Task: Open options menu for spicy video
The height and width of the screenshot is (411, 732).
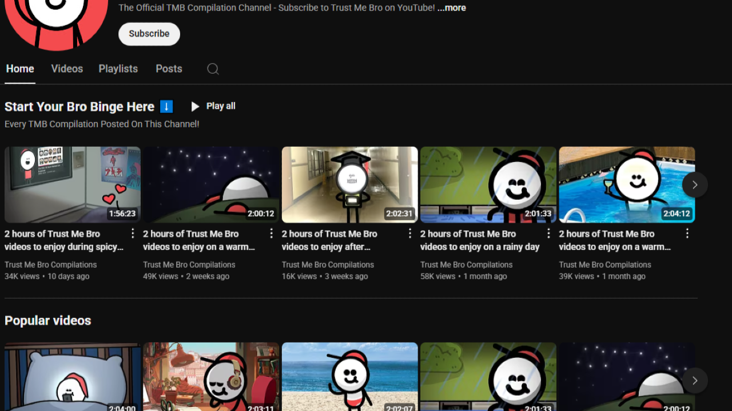Action: (133, 233)
